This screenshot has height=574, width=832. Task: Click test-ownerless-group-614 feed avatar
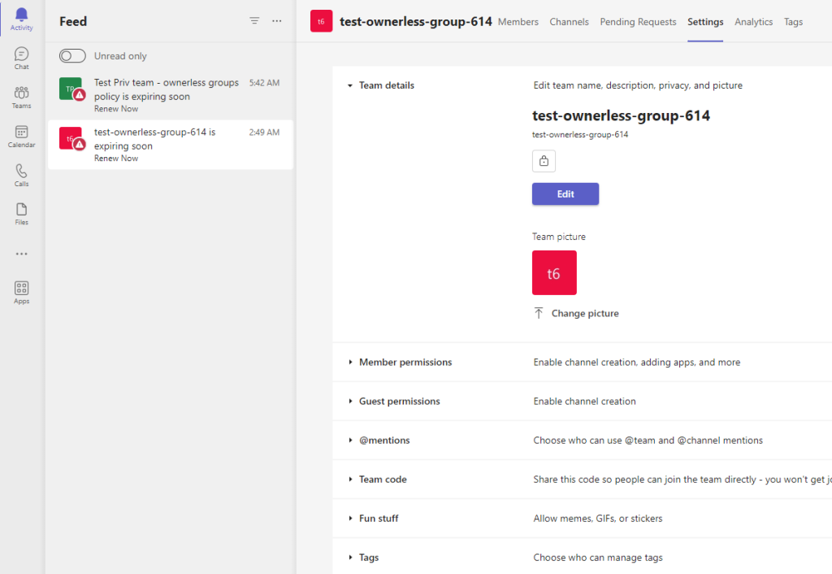pos(71,138)
